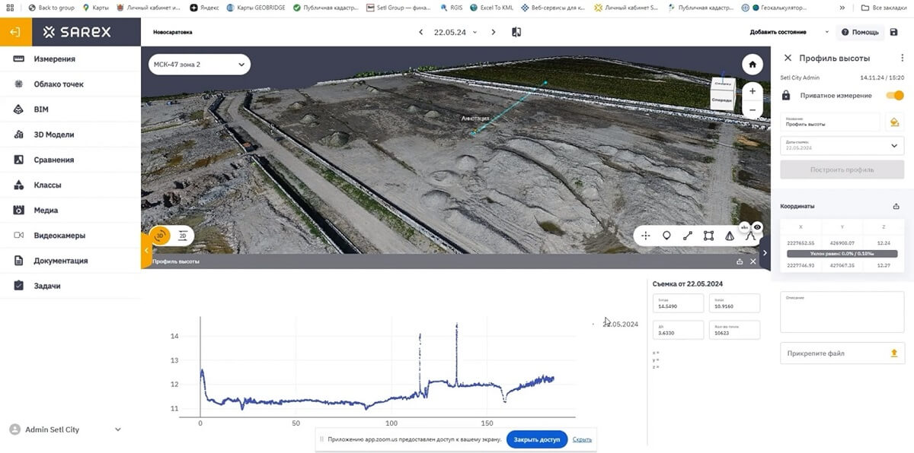Open Сравнения in the sidebar

pos(70,160)
